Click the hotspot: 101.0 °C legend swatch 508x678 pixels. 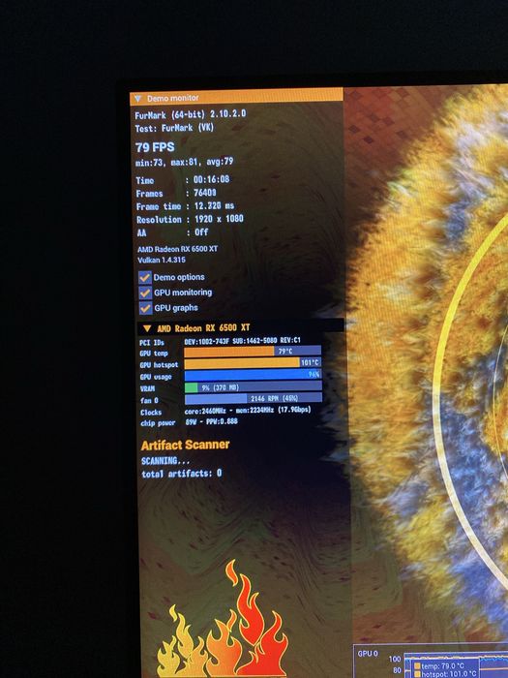(x=417, y=674)
